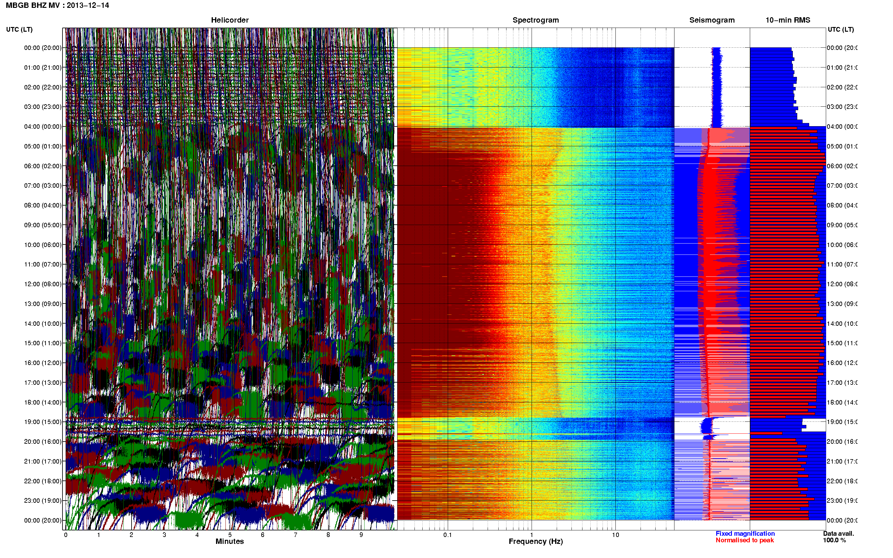Select the left time label '00:00 (20:00)' at top
The height and width of the screenshot is (558, 893).
(x=43, y=48)
